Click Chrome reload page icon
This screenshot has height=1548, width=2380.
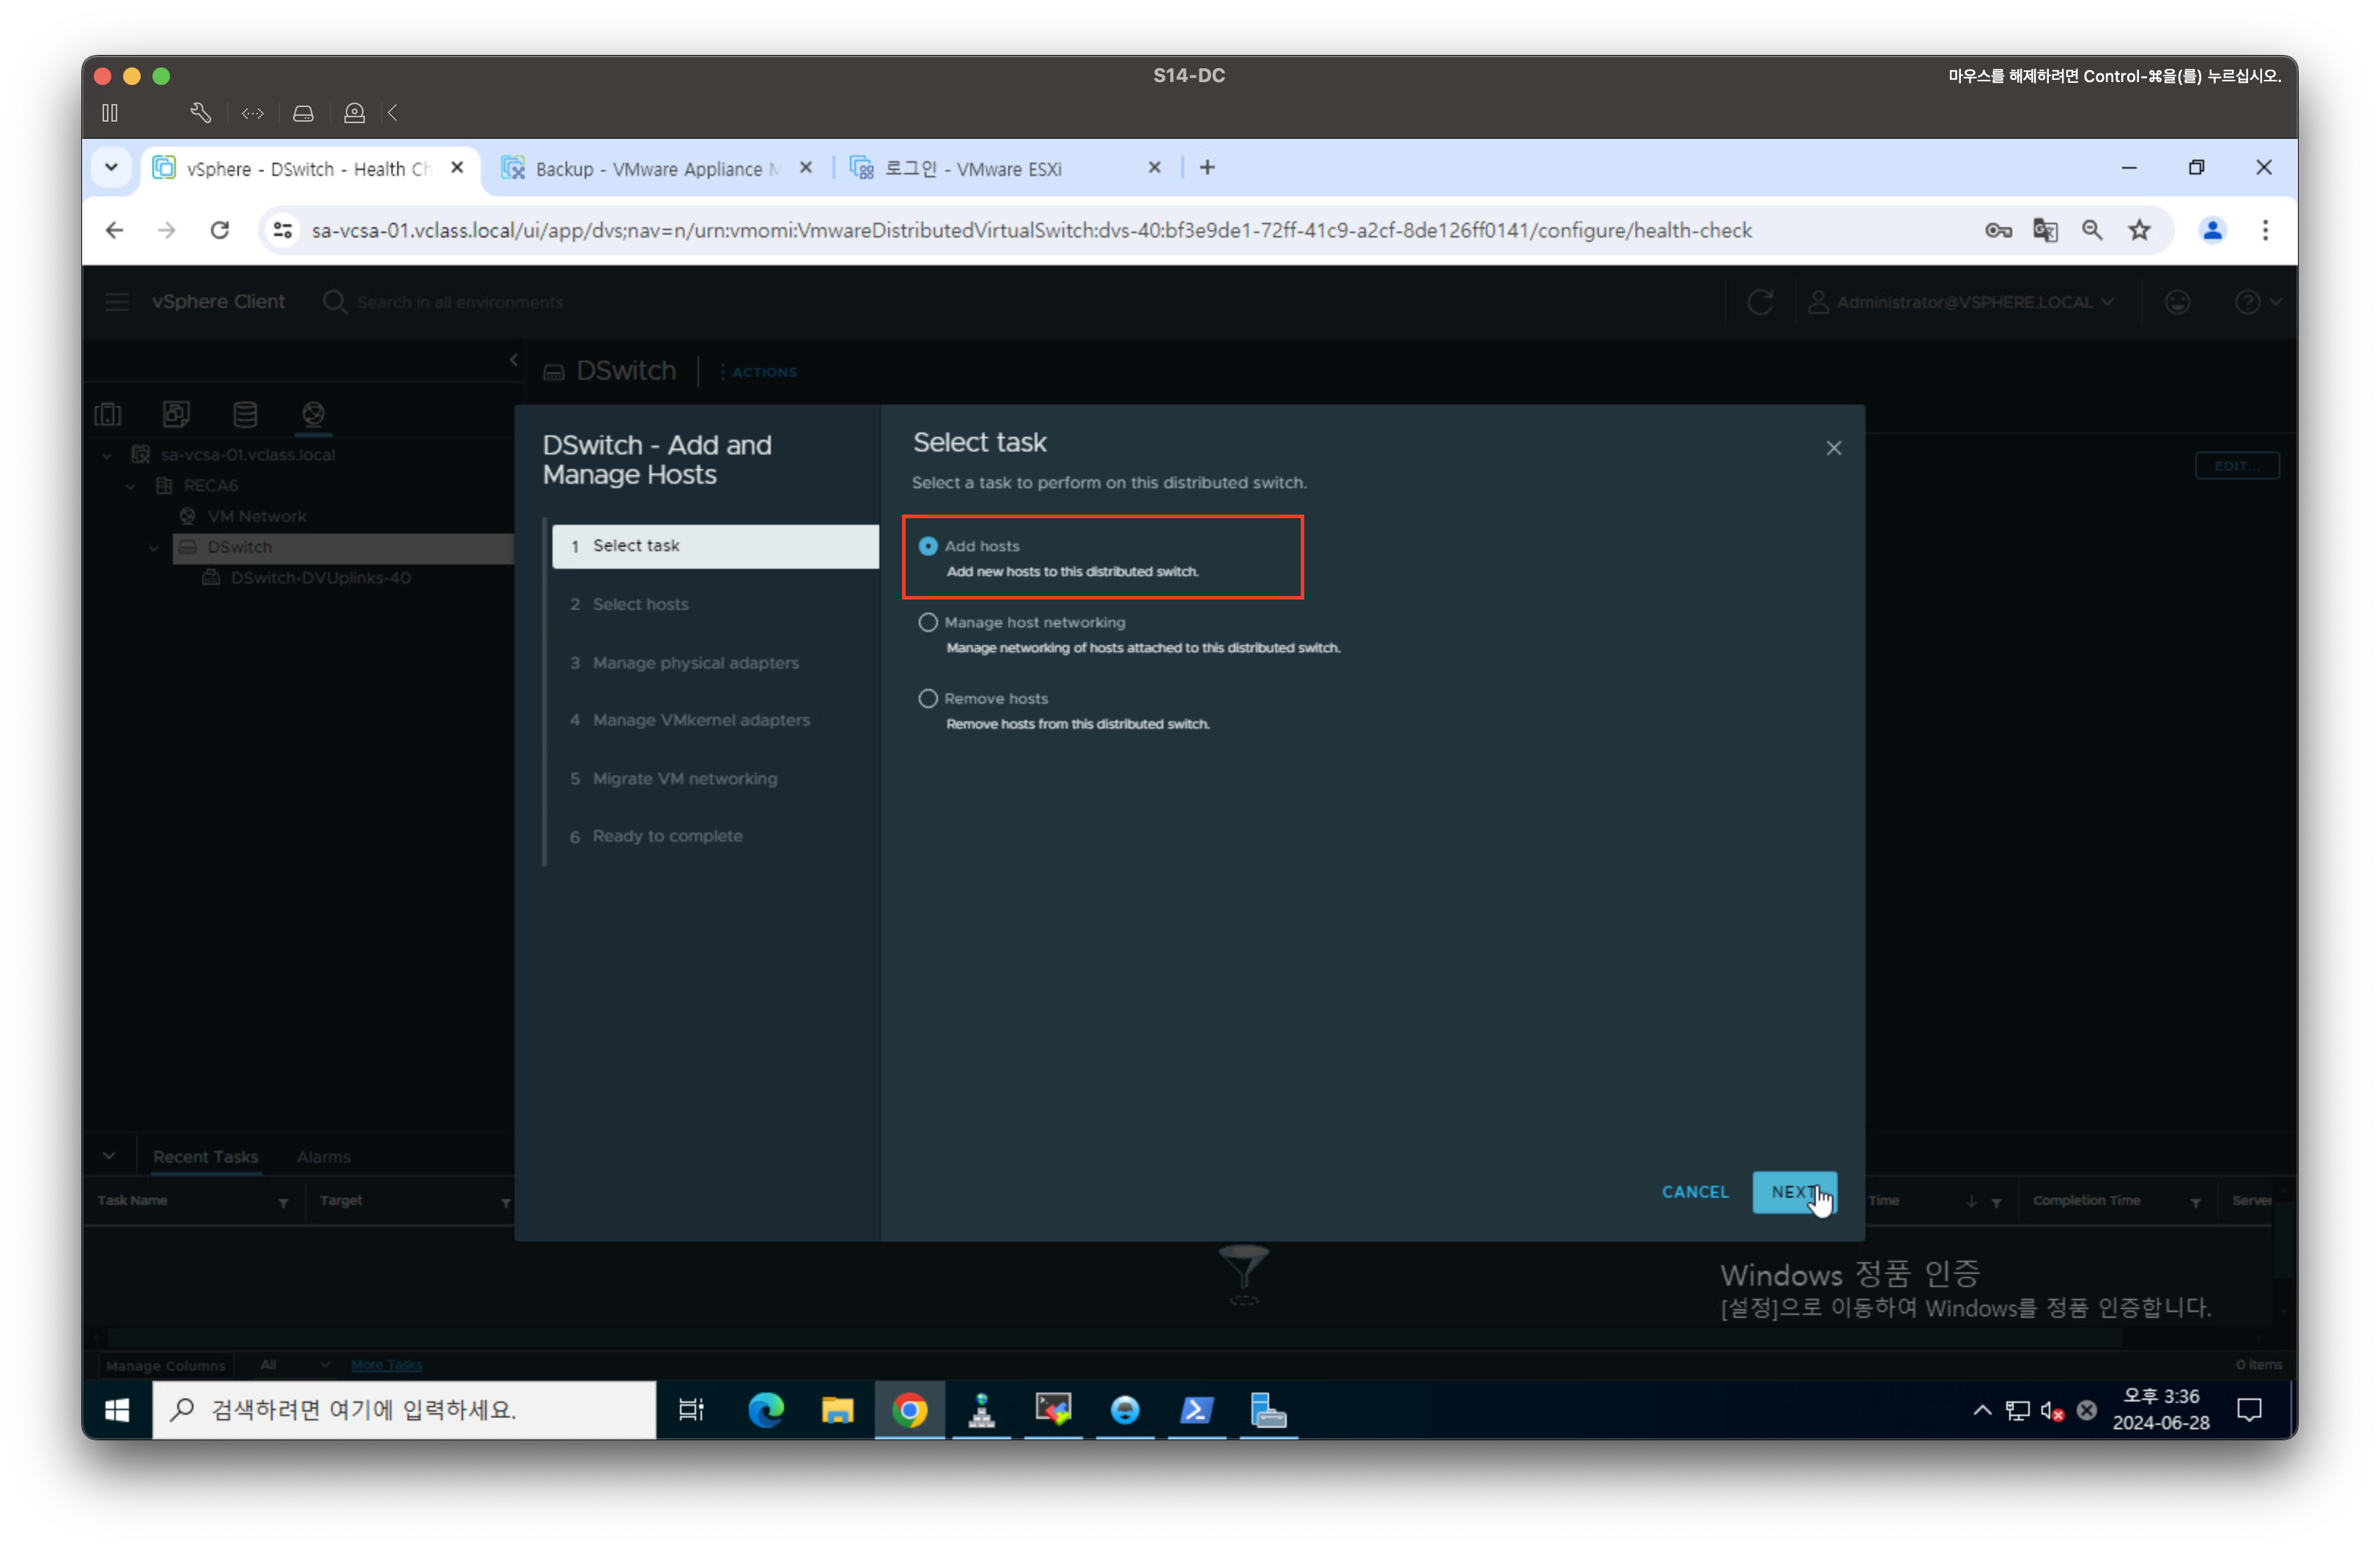coord(220,231)
